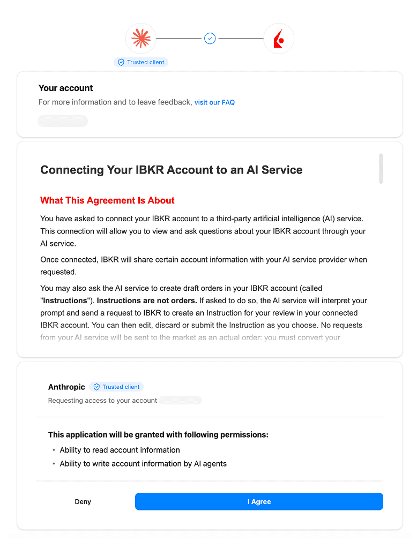Click the Connecting Your IBKR Account heading
The width and height of the screenshot is (417, 556).
point(172,170)
